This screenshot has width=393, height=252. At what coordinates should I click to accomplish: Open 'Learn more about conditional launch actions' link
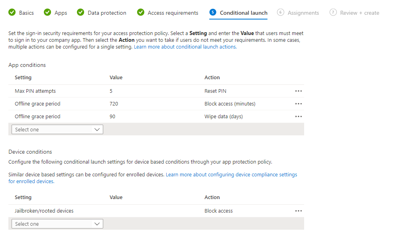tap(185, 47)
